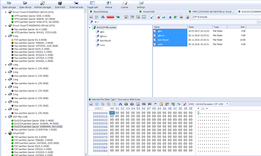Viewport: 261px width, 156px height.
Task: Click the Toggle split icon
Action: [x=92, y=5]
